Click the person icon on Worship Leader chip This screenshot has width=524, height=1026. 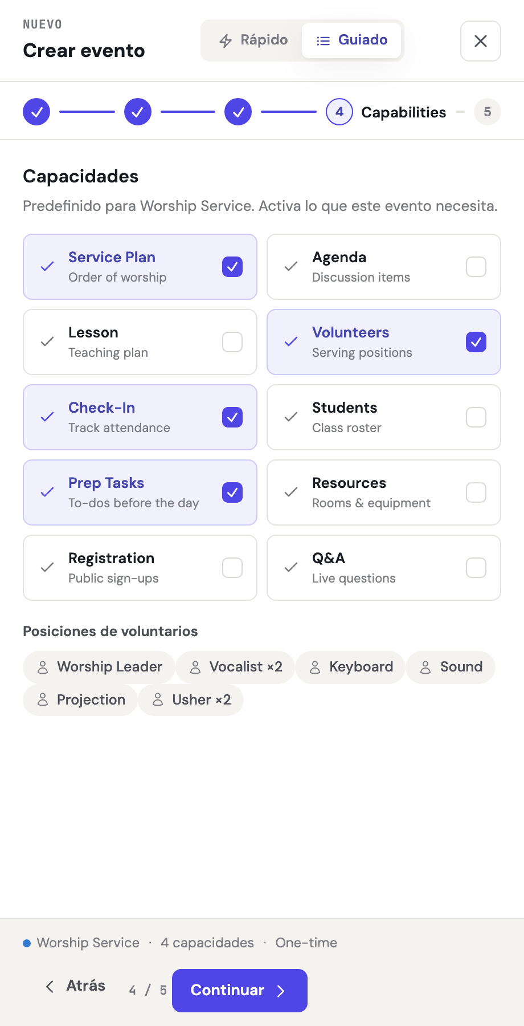pos(43,667)
